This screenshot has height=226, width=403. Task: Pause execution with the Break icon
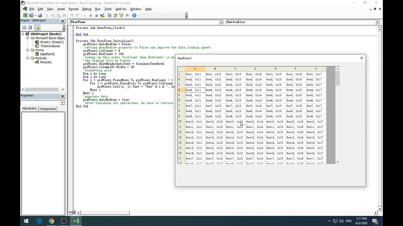90,15
